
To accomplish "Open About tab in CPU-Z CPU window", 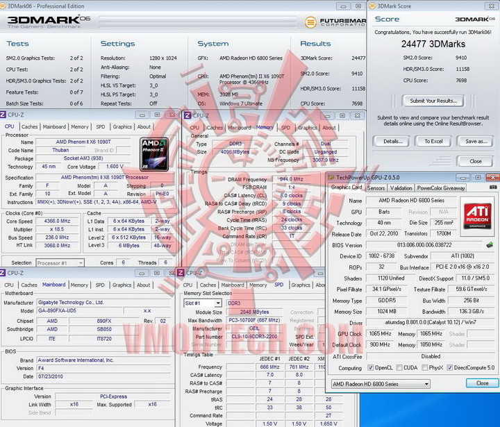I will tap(144, 126).
